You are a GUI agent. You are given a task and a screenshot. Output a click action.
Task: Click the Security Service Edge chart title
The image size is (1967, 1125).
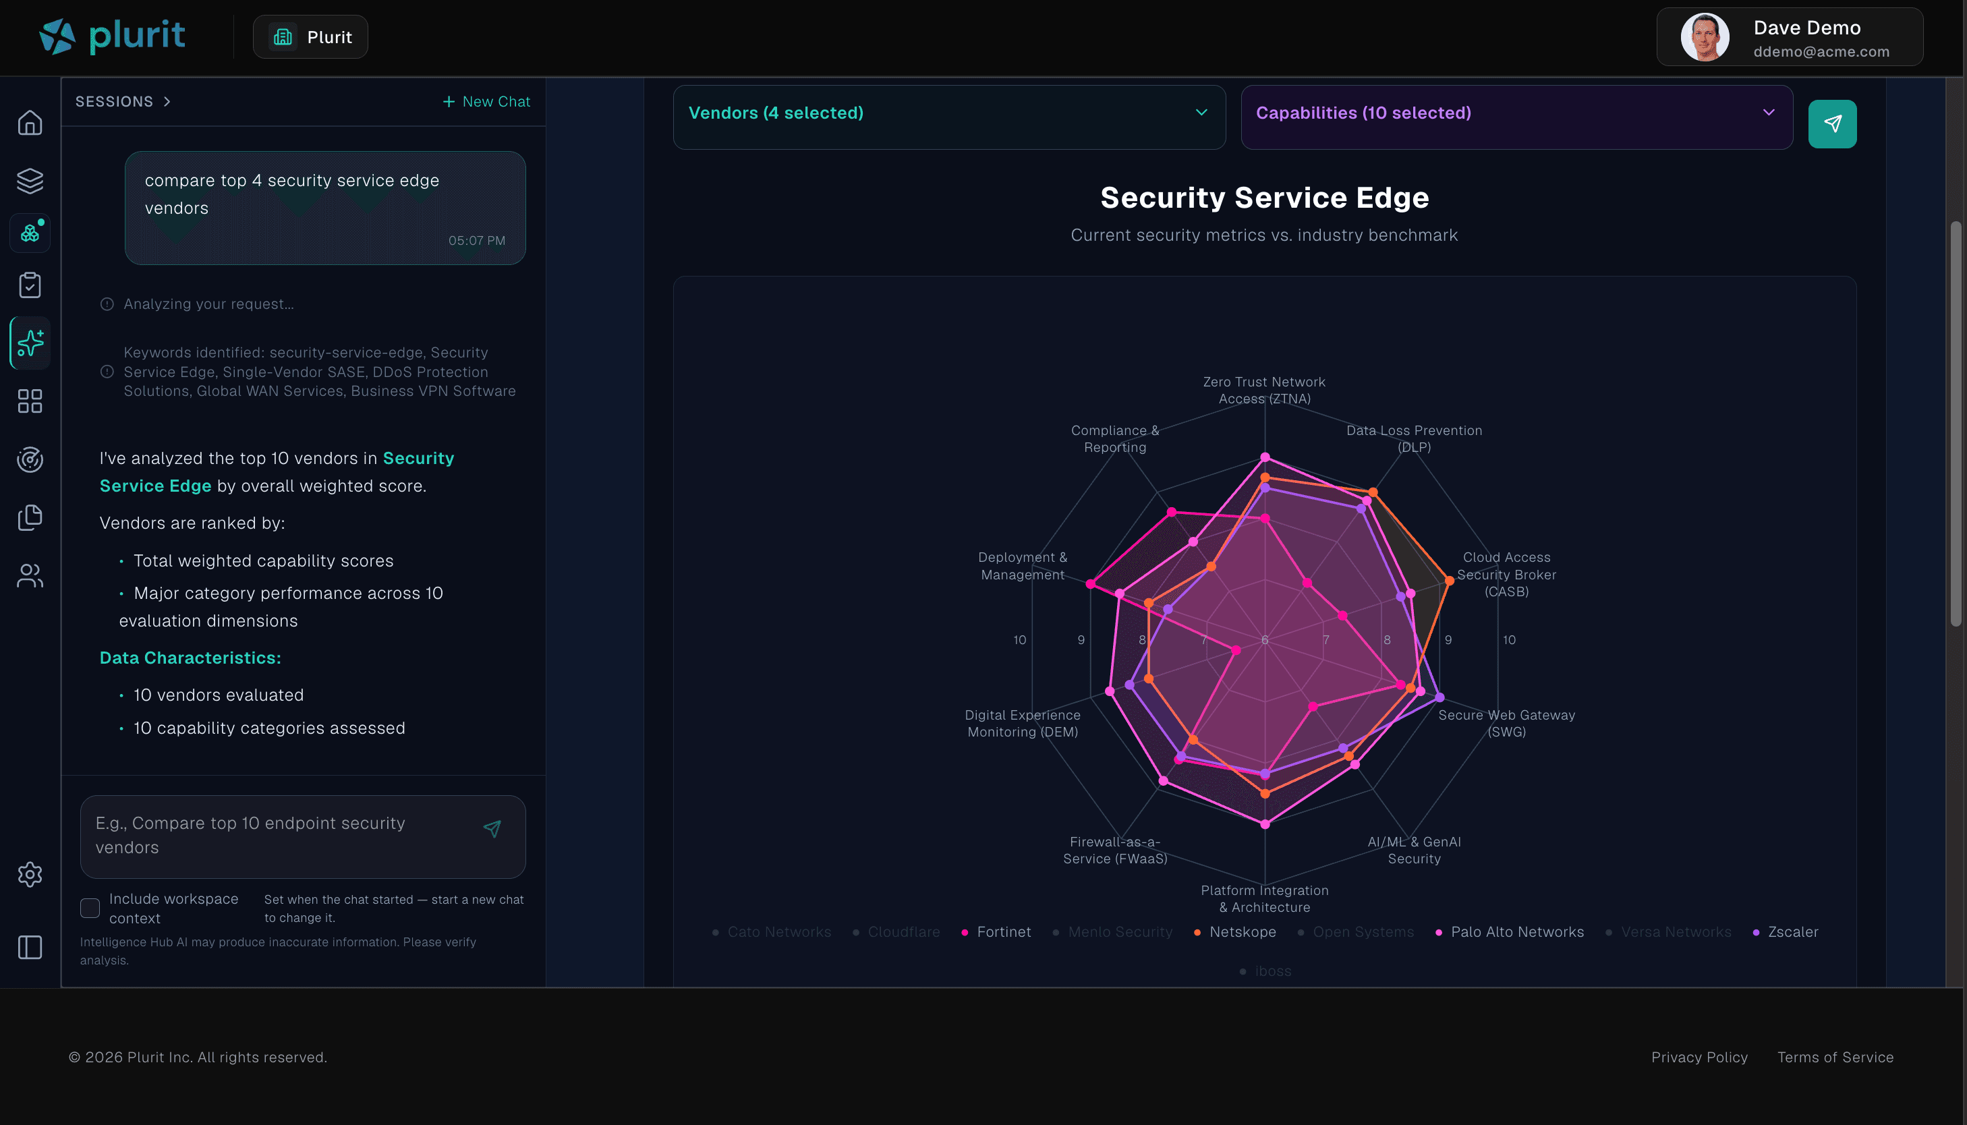1264,198
